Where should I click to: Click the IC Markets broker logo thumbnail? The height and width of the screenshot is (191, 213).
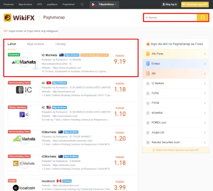pyautogui.click(x=24, y=62)
